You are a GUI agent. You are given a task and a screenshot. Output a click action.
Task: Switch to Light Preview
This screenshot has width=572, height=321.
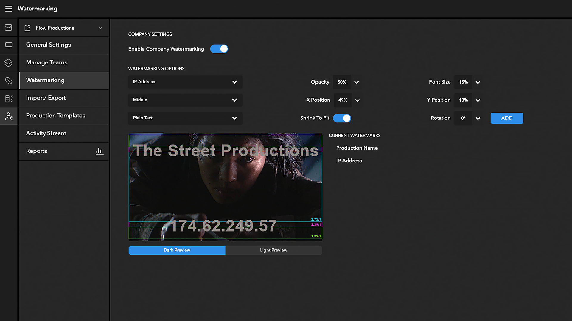273,250
